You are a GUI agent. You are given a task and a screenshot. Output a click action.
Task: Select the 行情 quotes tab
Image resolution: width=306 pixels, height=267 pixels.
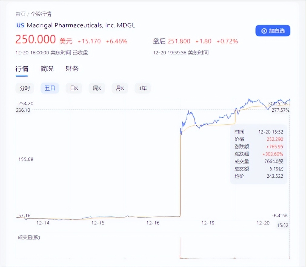(22, 69)
